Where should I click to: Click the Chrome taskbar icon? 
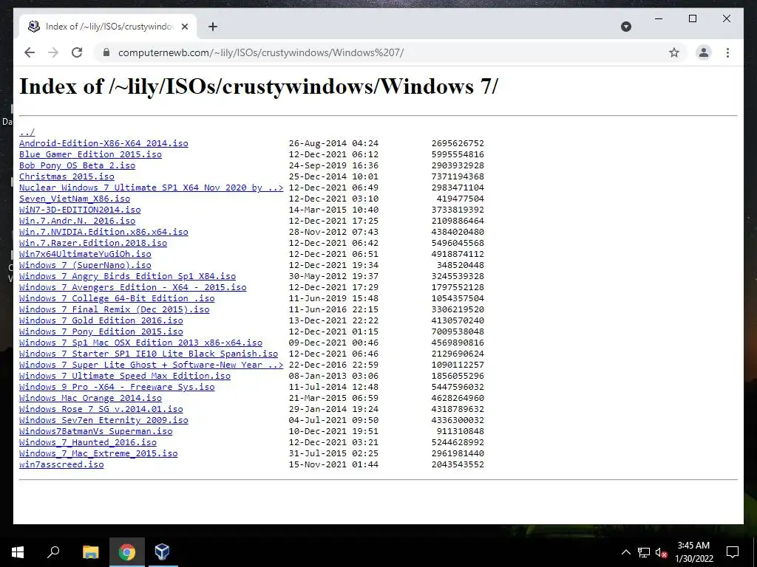click(x=126, y=551)
